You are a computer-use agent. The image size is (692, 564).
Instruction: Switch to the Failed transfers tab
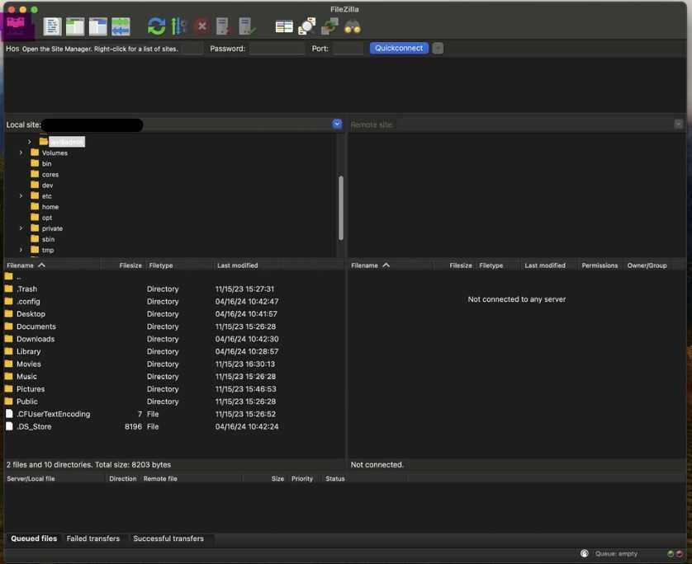point(93,538)
